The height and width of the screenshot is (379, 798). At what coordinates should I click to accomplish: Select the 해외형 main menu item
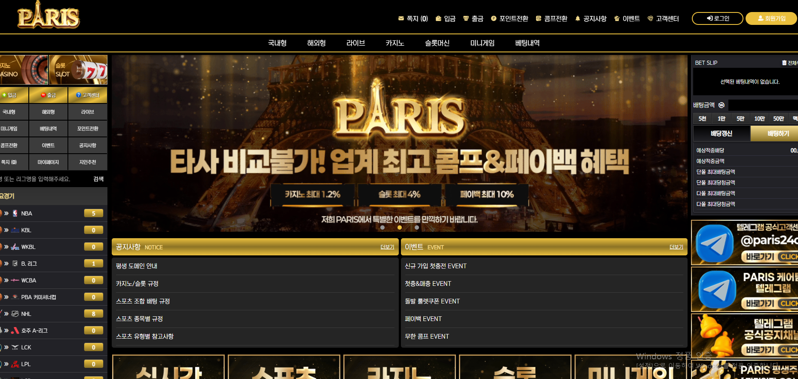(x=316, y=43)
